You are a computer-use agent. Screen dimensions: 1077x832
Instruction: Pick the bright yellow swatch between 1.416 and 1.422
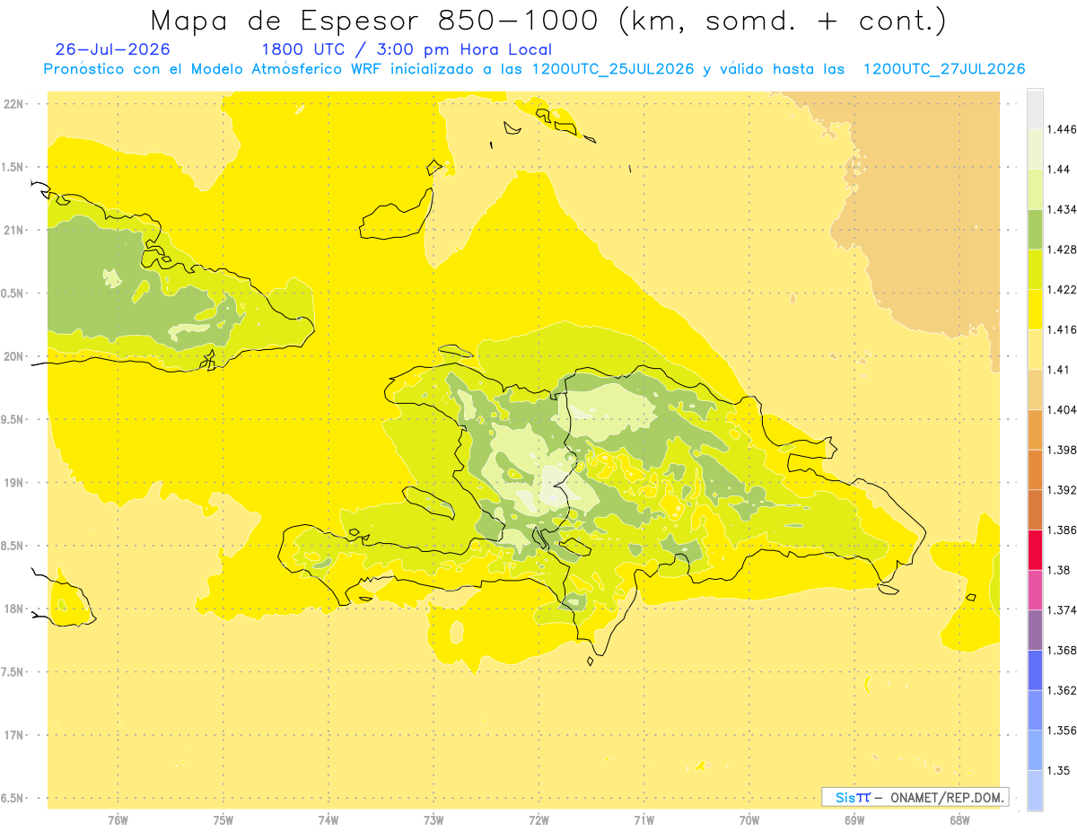1035,309
